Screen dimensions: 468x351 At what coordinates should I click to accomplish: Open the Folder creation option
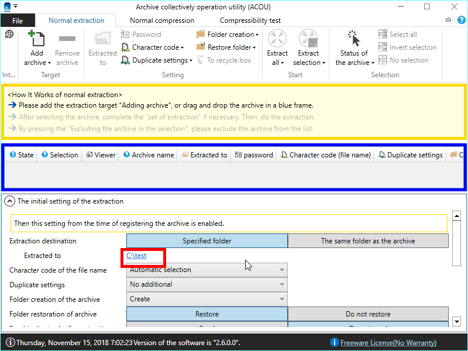point(228,35)
